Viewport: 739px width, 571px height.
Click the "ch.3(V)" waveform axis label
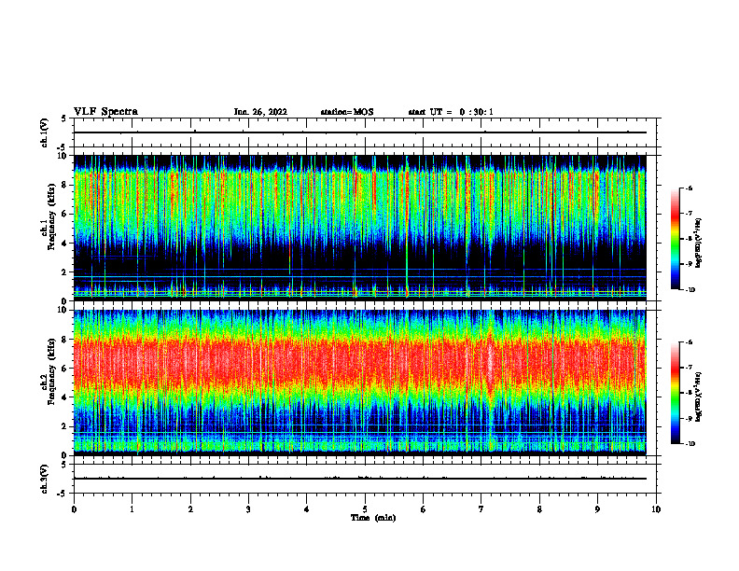[x=45, y=479]
